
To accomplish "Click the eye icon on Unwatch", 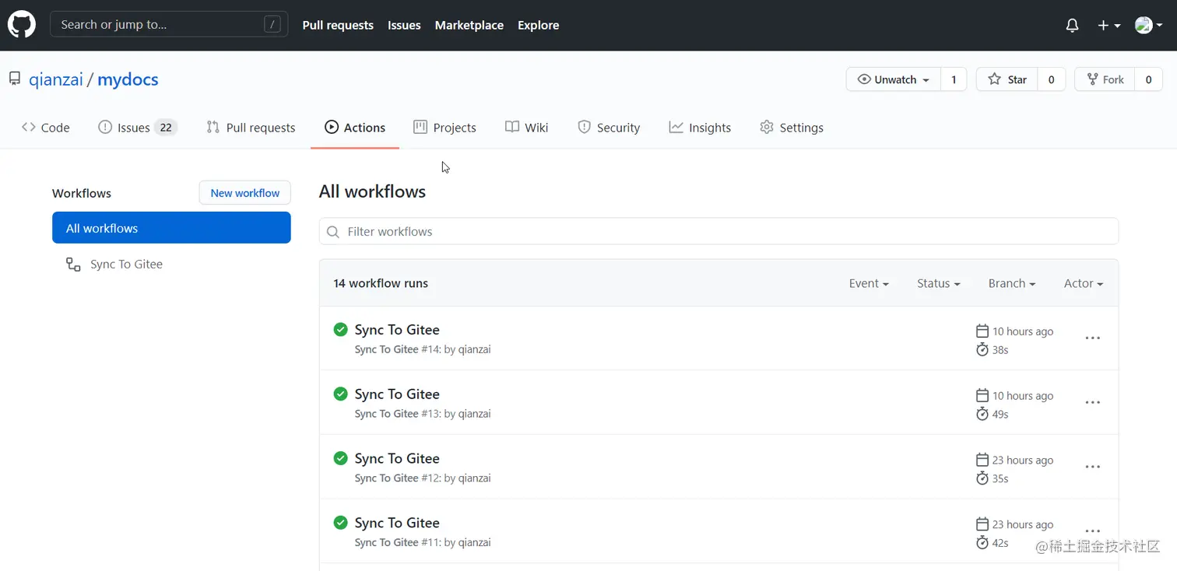I will pos(864,79).
